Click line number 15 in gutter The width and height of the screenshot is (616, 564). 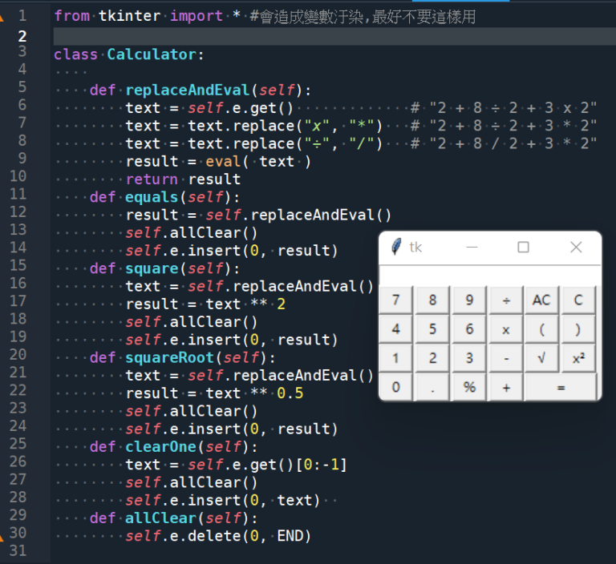pyautogui.click(x=18, y=265)
